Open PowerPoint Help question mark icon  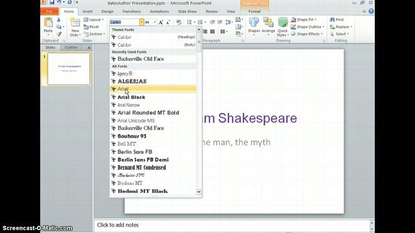pyautogui.click(x=371, y=11)
